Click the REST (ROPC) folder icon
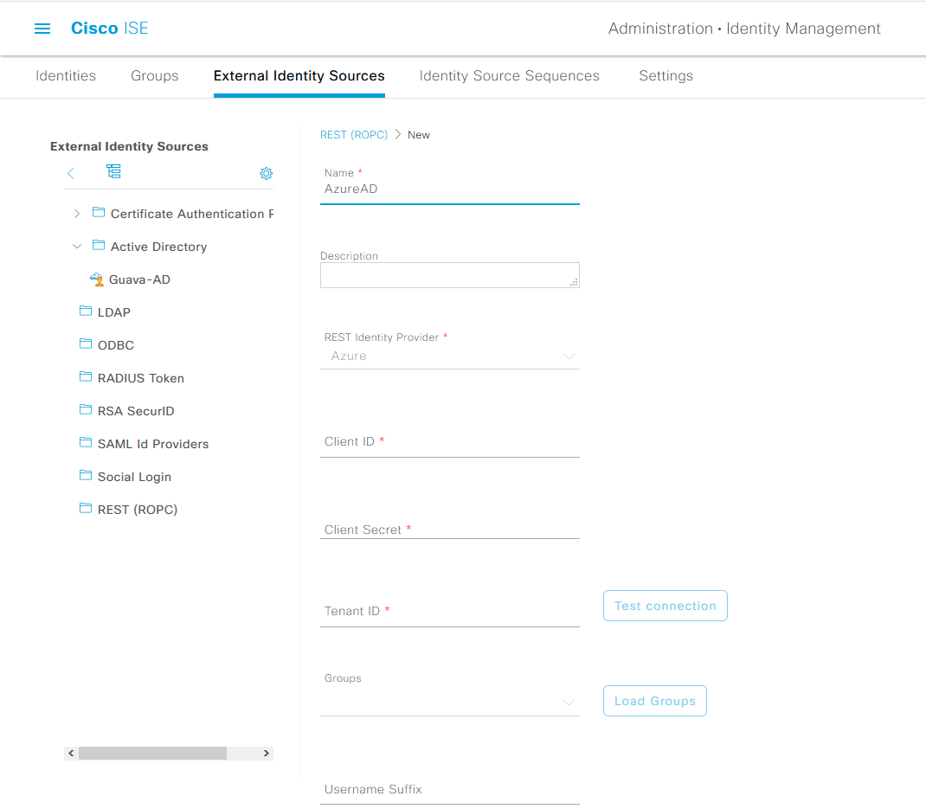The width and height of the screenshot is (926, 809). click(86, 508)
